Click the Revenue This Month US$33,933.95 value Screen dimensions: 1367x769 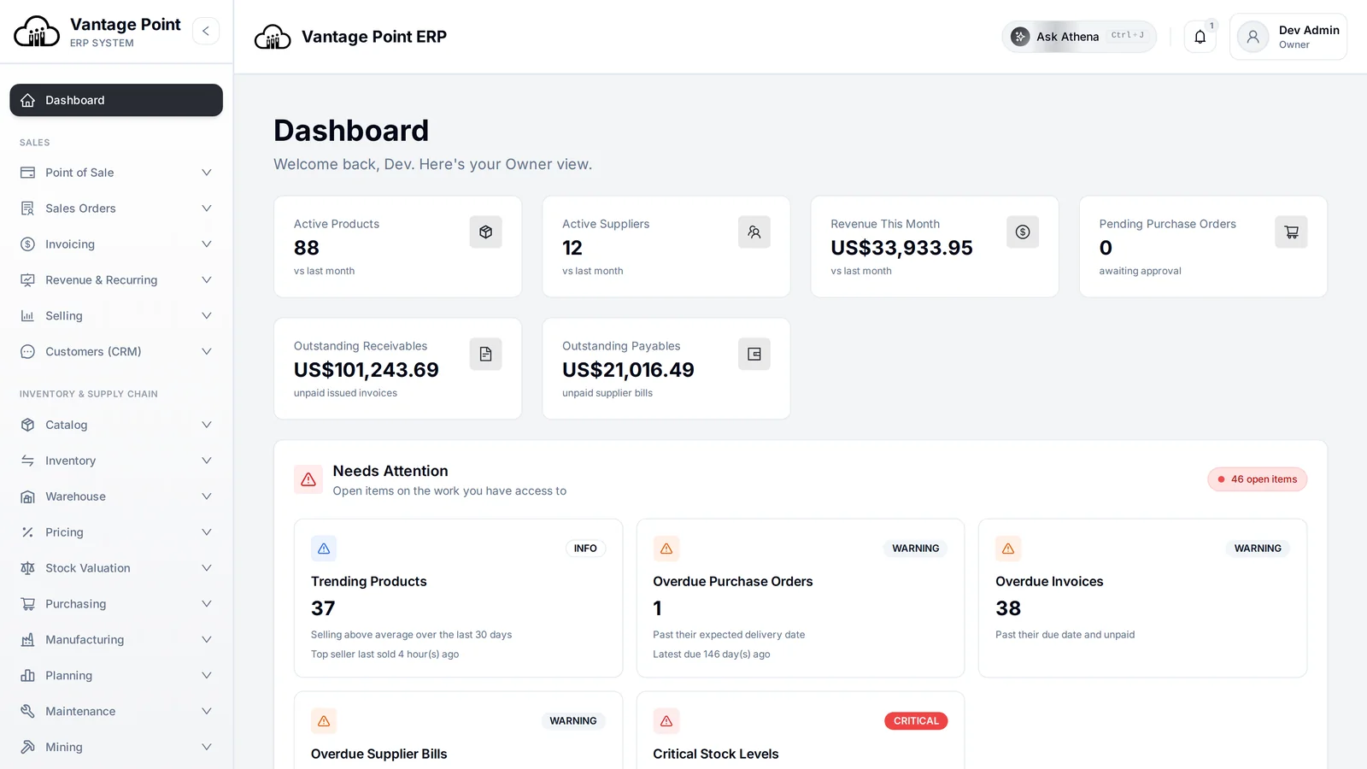[901, 248]
